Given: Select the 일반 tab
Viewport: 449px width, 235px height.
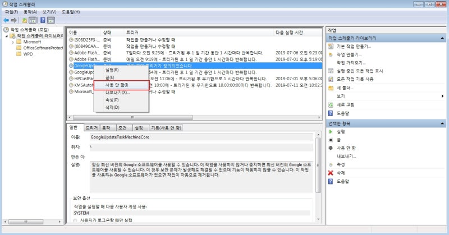Looking at the screenshot, I should (x=74, y=127).
